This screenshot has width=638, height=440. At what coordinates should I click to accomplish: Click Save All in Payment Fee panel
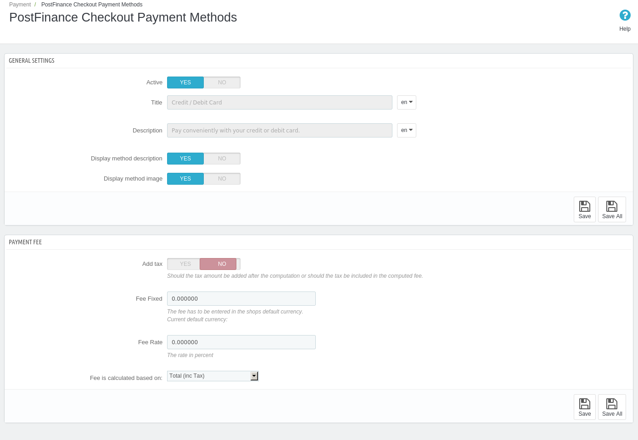point(612,407)
